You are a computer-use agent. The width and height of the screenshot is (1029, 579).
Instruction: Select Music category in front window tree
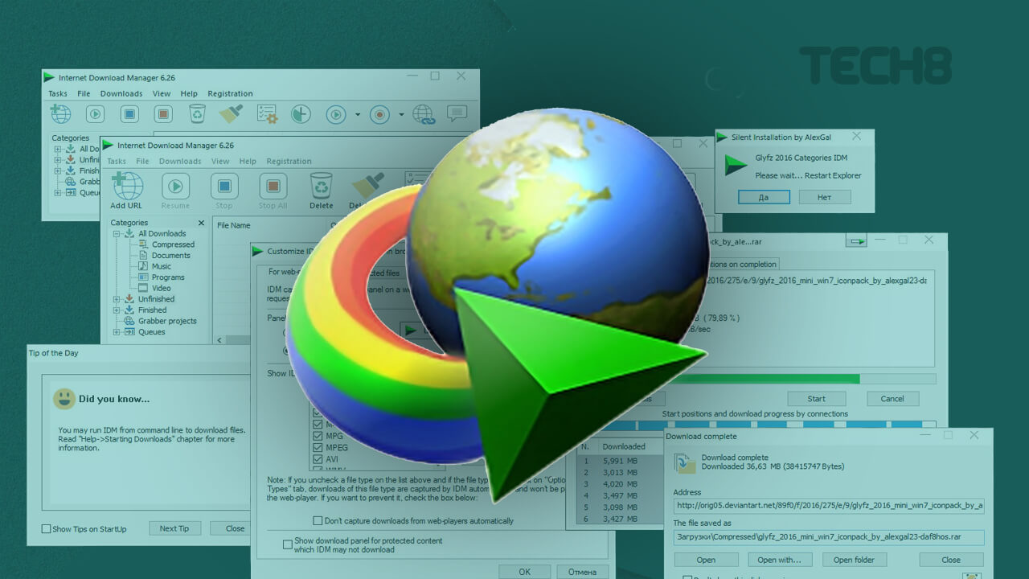(x=162, y=266)
